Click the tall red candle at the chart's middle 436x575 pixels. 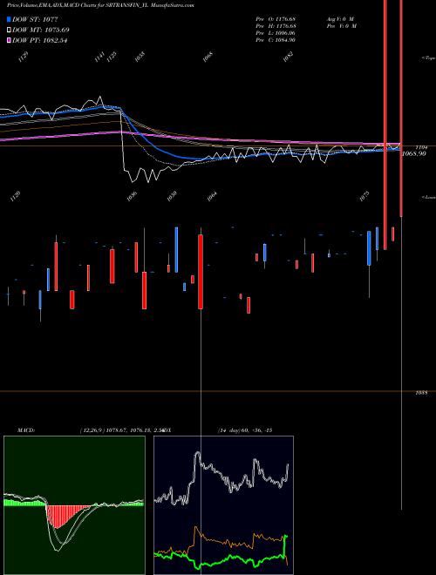tap(201, 272)
